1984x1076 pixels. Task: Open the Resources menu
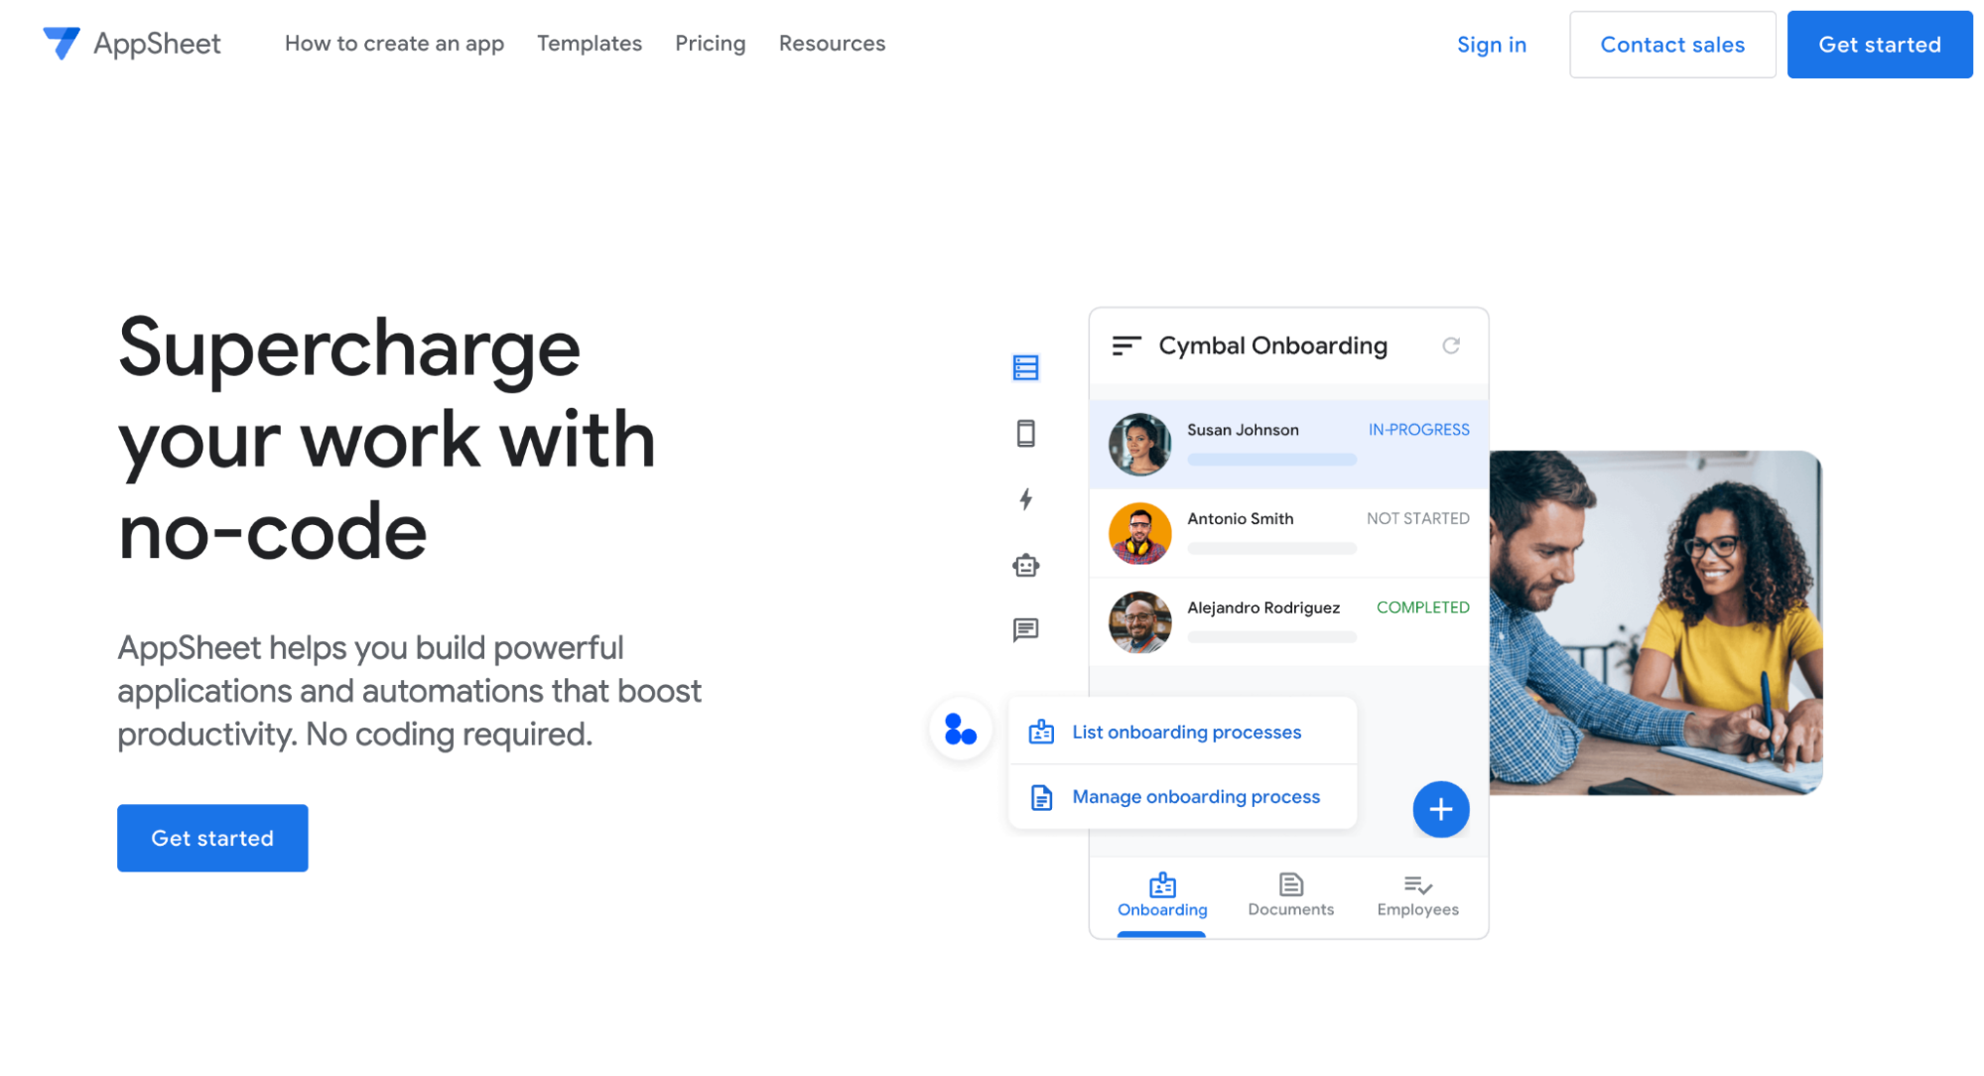832,44
